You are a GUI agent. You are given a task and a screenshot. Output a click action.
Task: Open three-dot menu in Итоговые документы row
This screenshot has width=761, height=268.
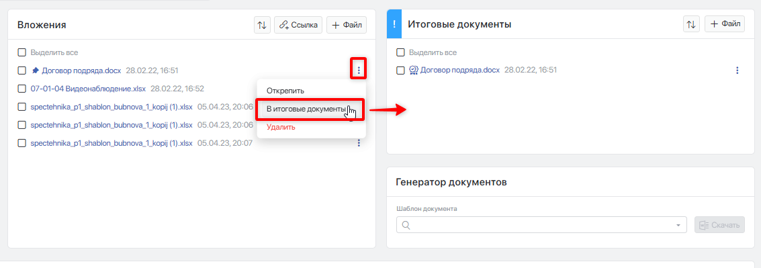(737, 71)
